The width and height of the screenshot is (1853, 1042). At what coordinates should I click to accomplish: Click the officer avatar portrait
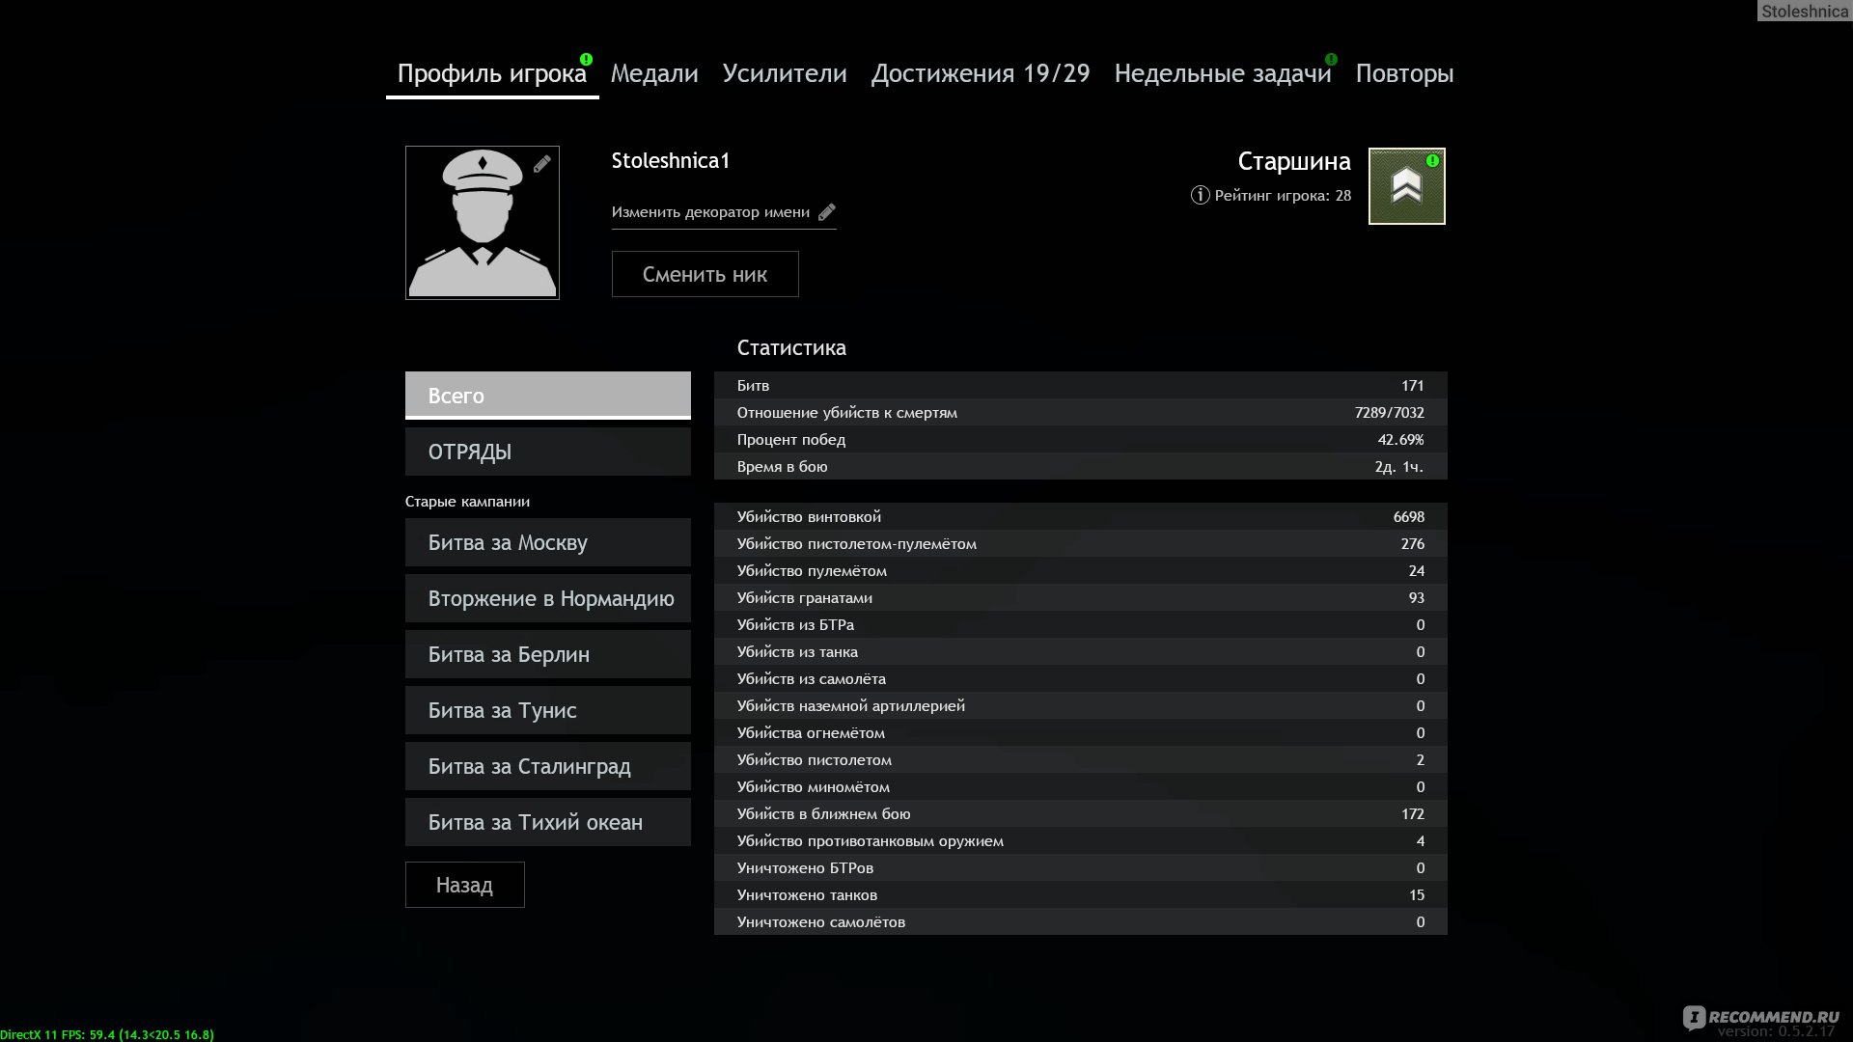click(483, 223)
